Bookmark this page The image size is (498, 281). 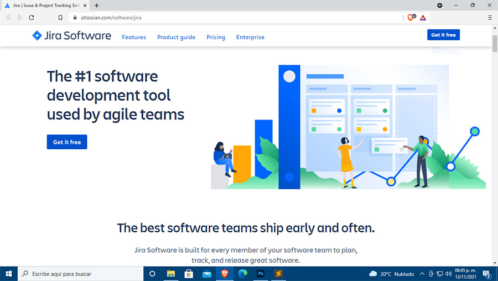click(60, 18)
